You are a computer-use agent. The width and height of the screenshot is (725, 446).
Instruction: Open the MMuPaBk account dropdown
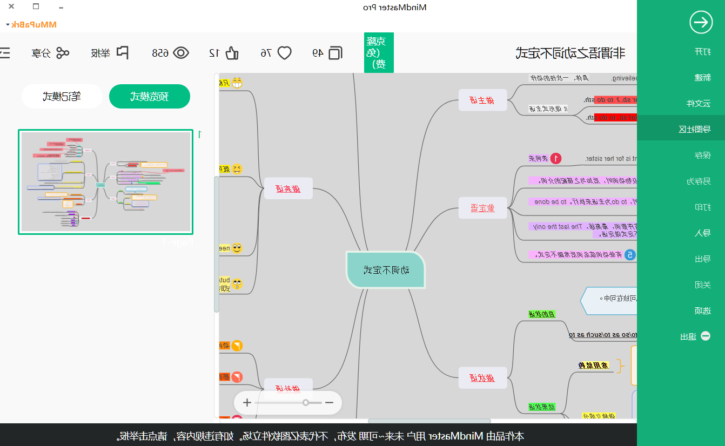pos(31,24)
